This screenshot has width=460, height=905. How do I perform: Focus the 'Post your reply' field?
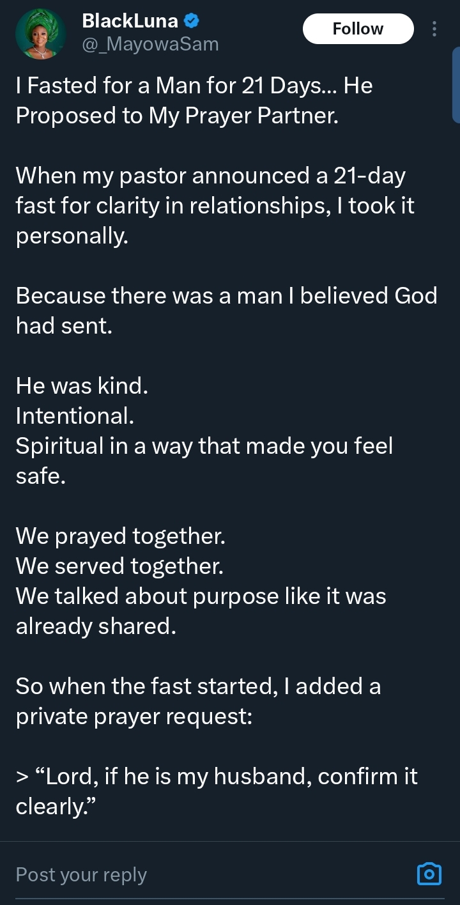pos(192,874)
